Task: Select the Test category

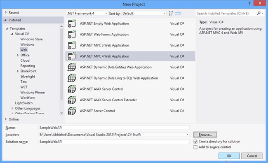Action: click(x=24, y=82)
